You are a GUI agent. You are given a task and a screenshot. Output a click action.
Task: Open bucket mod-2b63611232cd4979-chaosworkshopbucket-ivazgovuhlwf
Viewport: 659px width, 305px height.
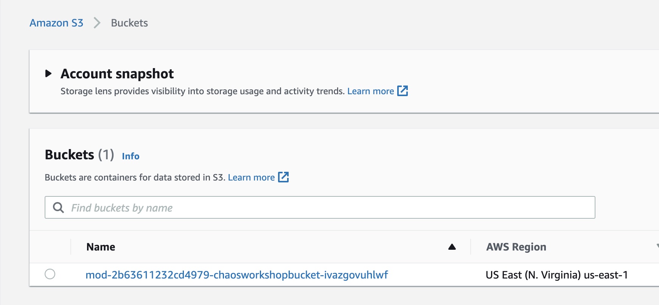[x=237, y=275]
